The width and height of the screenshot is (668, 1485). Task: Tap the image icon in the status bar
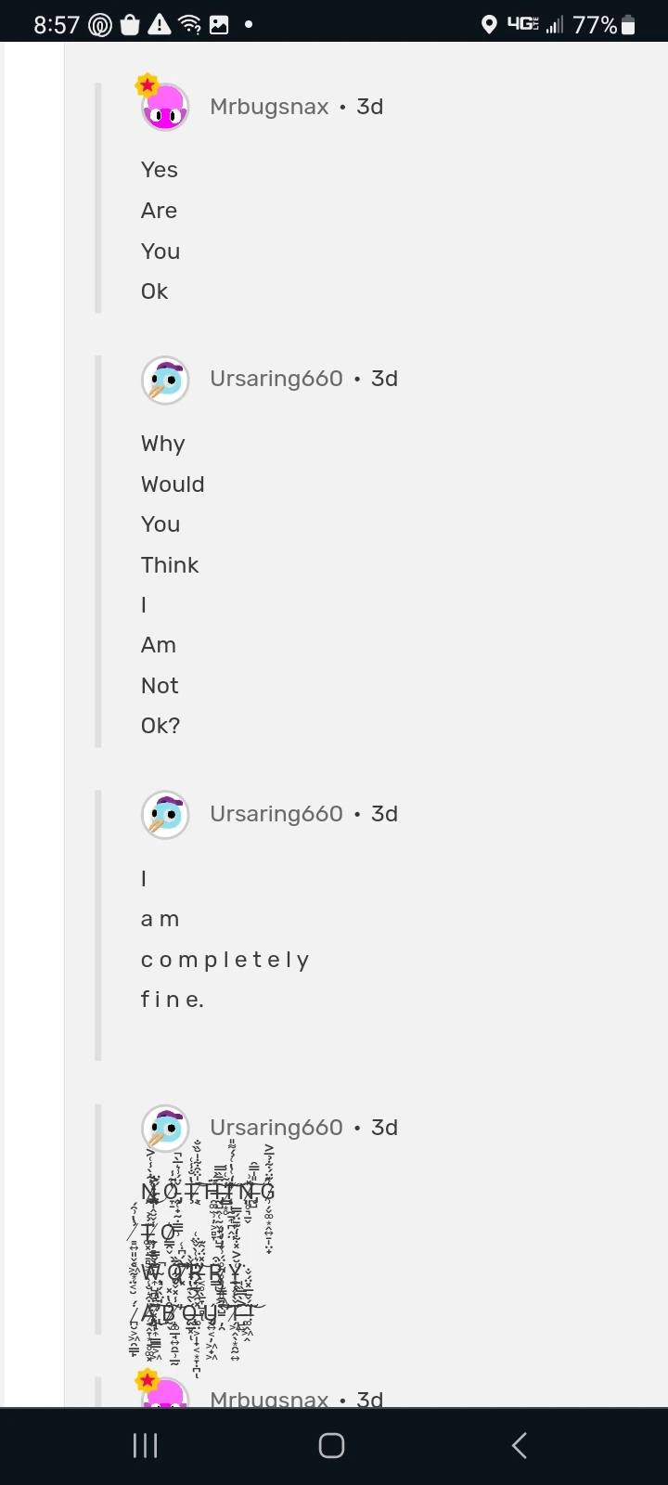click(x=219, y=23)
